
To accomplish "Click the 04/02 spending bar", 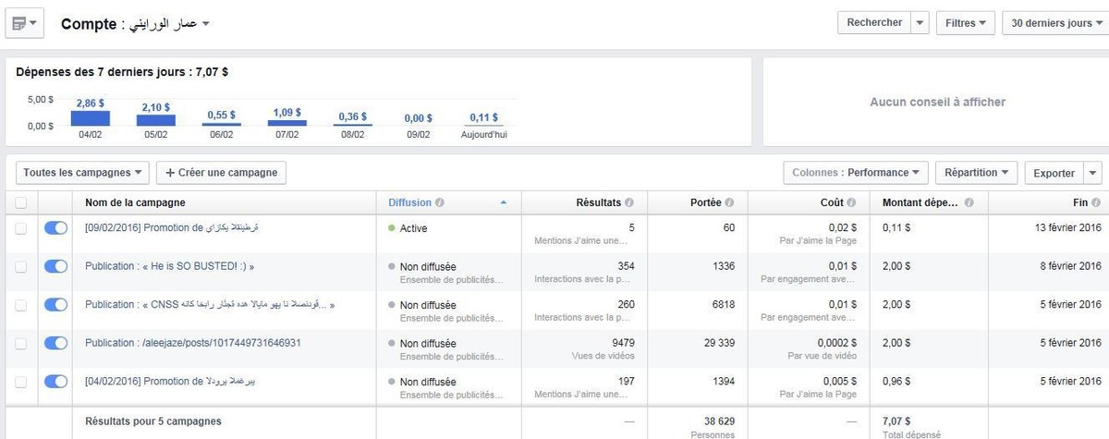I will click(x=91, y=118).
